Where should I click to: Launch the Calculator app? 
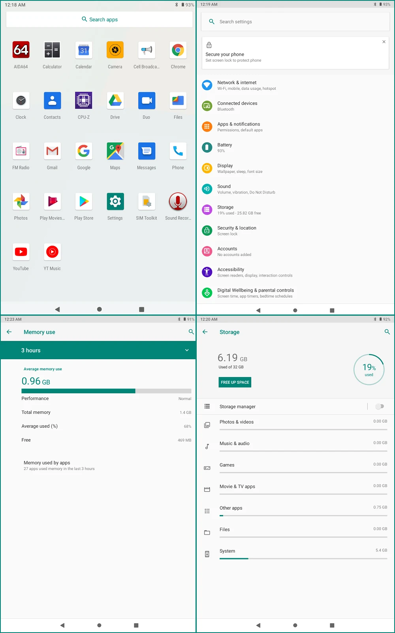click(52, 50)
